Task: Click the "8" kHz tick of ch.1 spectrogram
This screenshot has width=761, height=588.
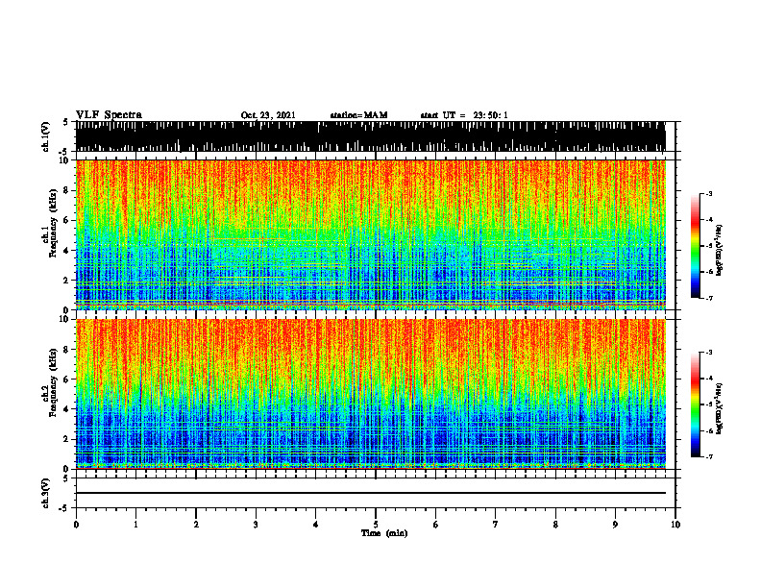Action: 66,190
